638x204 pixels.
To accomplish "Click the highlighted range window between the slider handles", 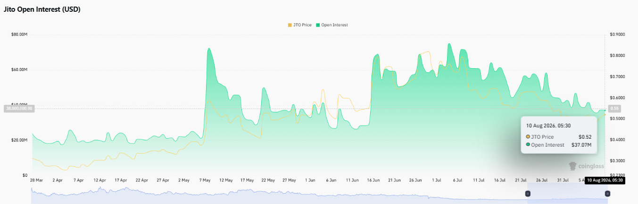I will (x=567, y=193).
